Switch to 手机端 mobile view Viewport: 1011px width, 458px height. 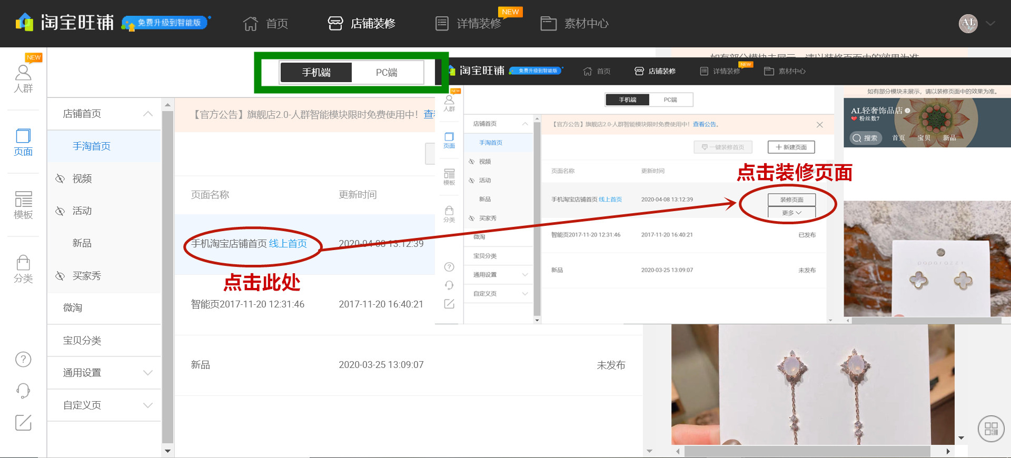[316, 73]
